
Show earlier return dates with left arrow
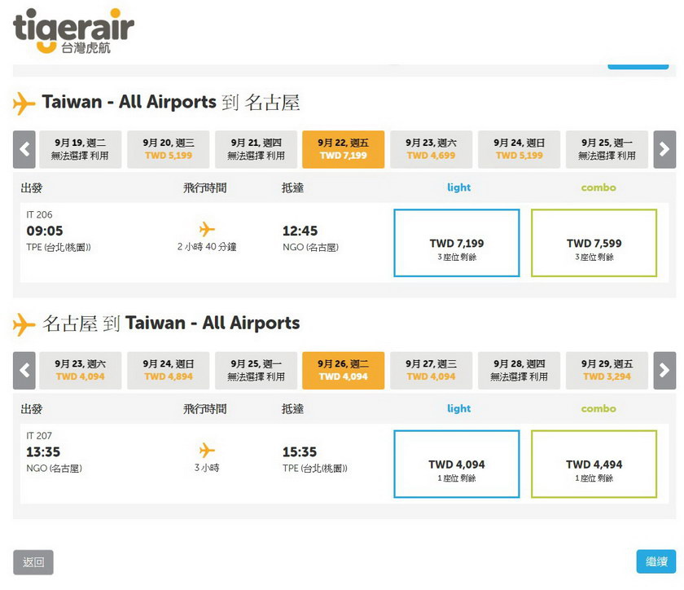[x=24, y=370]
